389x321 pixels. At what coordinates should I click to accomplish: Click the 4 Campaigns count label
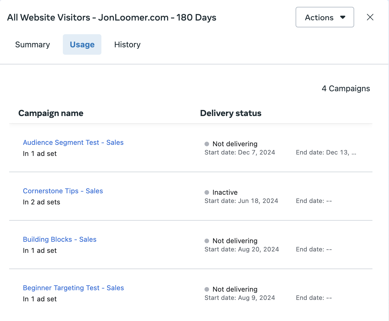(x=346, y=89)
